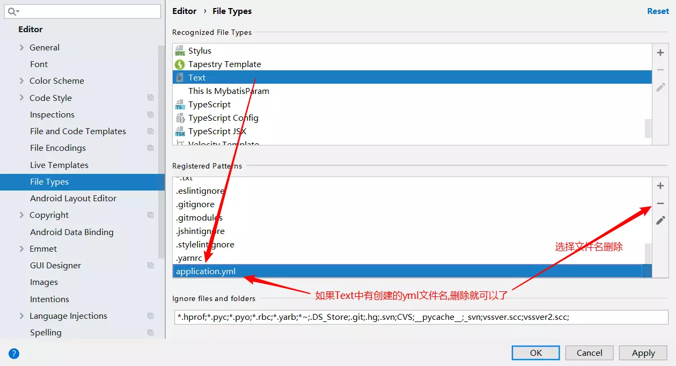Select the Text file type row
Image resolution: width=676 pixels, height=366 pixels.
coord(412,78)
